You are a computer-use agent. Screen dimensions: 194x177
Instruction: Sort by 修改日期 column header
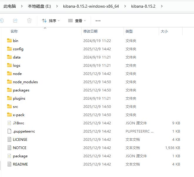click(90, 31)
